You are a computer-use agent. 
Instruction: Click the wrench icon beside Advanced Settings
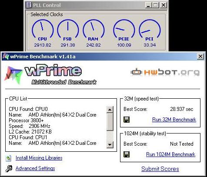click(x=9, y=169)
